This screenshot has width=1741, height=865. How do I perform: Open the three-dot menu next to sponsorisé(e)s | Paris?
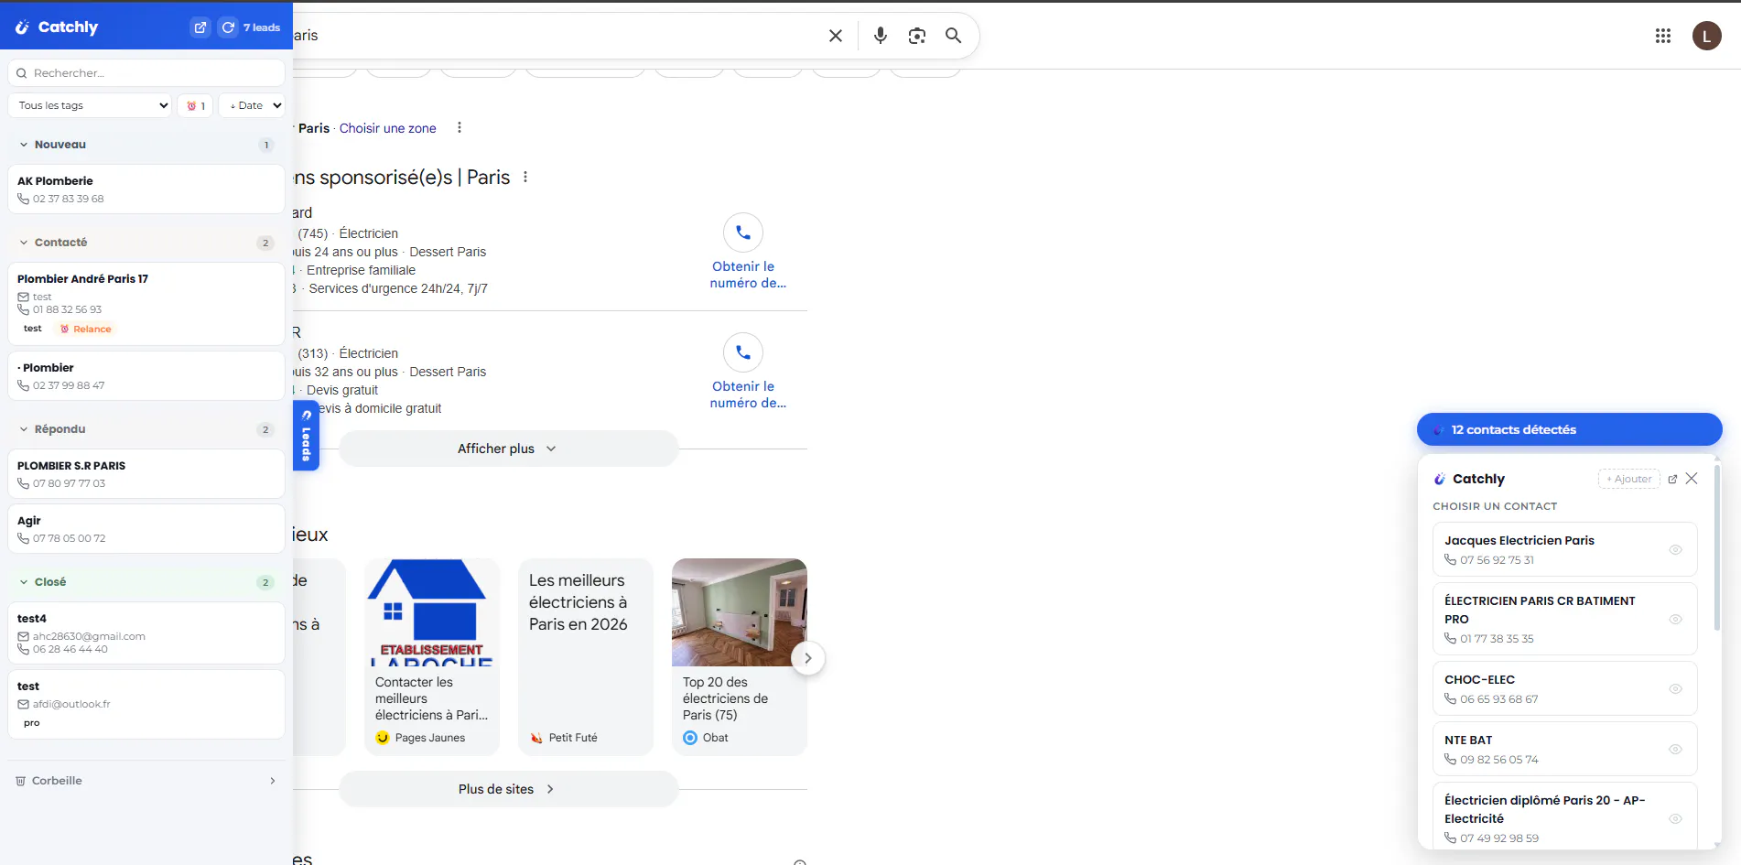click(525, 177)
